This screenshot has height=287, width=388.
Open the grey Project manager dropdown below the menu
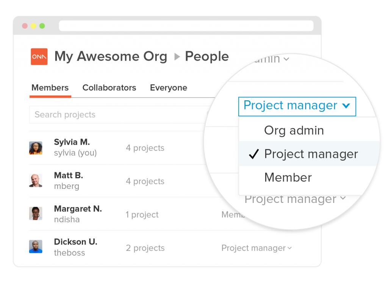[x=295, y=199]
